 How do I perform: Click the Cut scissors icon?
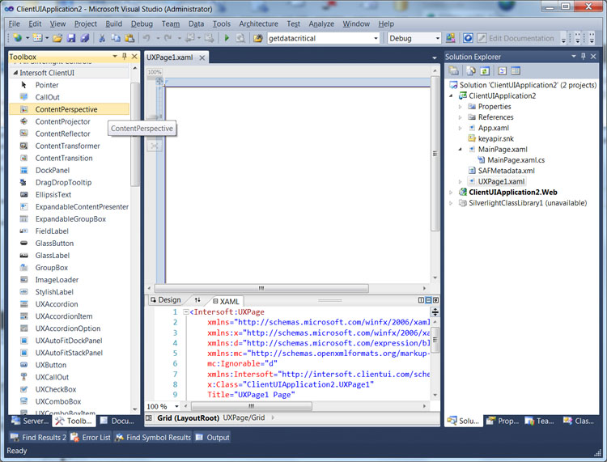pos(102,38)
